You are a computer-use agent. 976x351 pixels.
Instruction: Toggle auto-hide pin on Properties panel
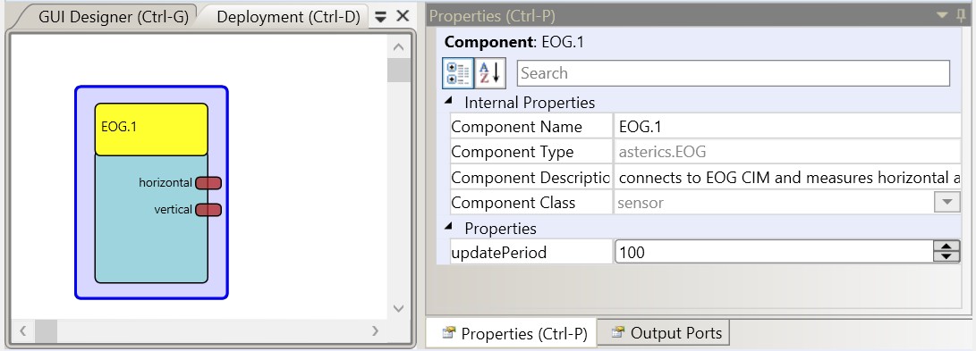962,15
